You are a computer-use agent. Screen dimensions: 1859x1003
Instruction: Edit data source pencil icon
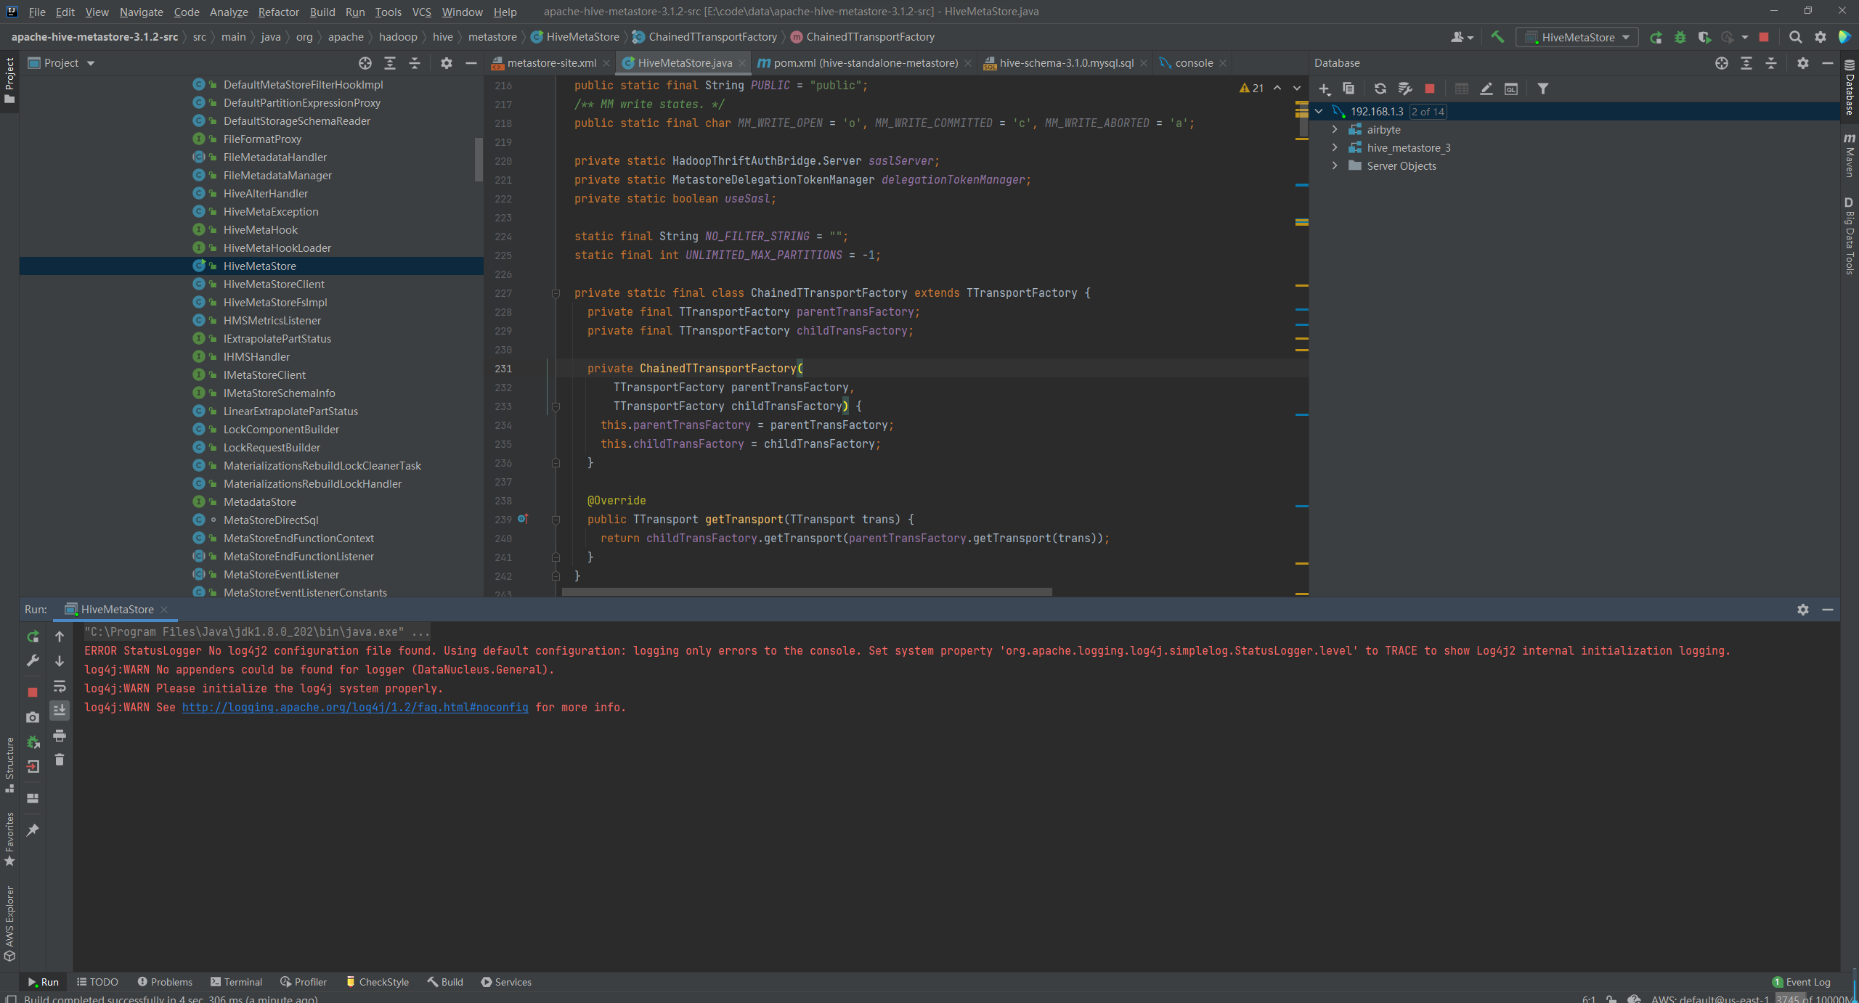click(1486, 89)
